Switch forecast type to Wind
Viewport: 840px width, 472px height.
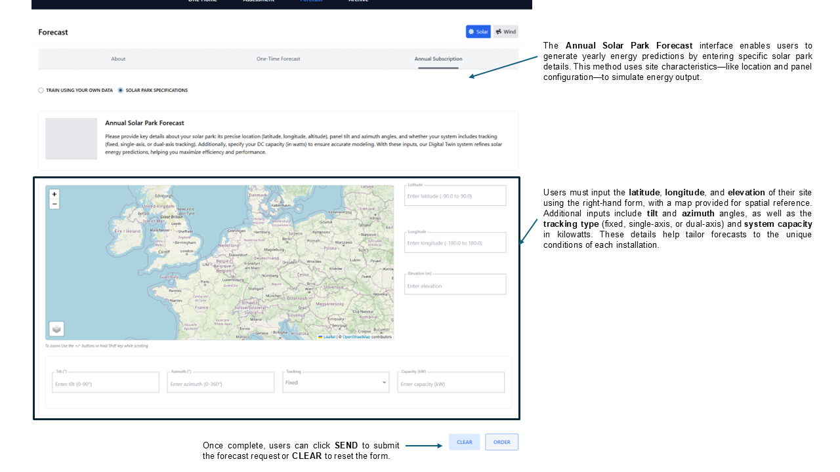[505, 31]
